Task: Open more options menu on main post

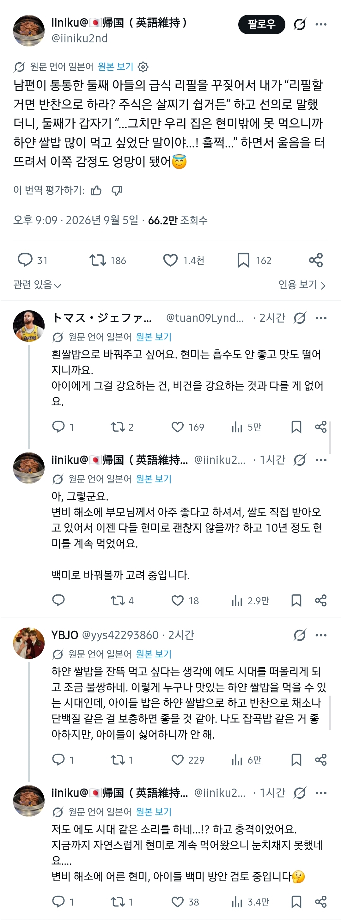Action: pyautogui.click(x=321, y=24)
